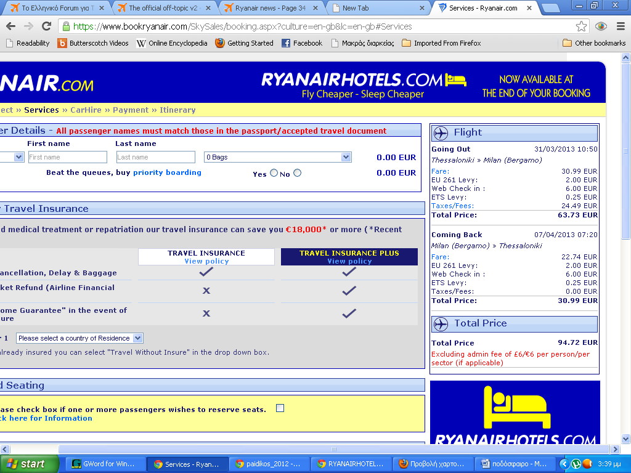This screenshot has width=631, height=473.
Task: Switch to To Ελληνικό Forum tab
Action: click(x=55, y=8)
